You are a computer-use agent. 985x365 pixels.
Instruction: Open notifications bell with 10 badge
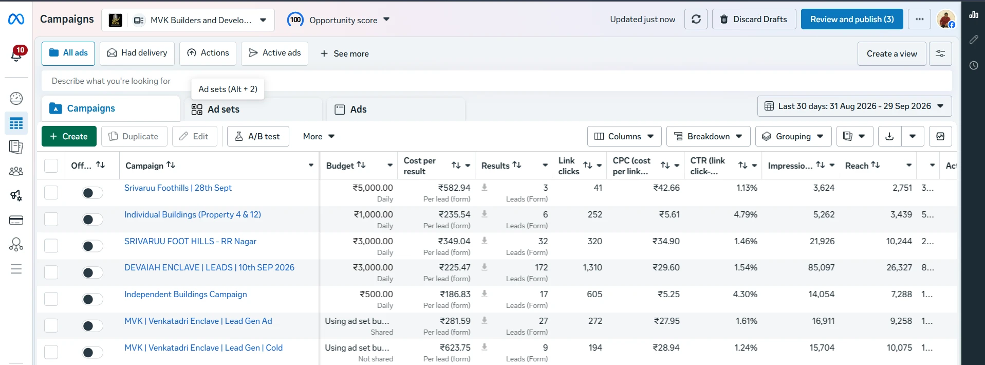point(16,53)
